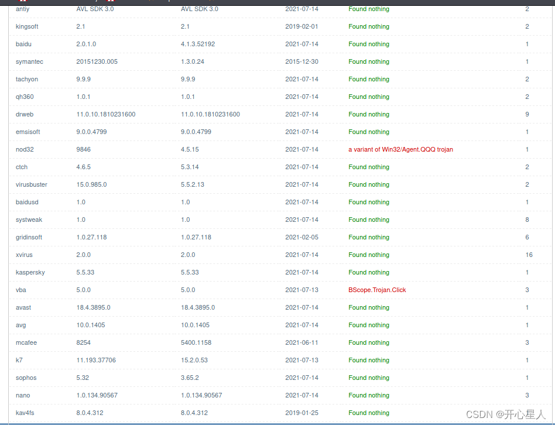Select mcafee engine name
555x425 pixels.
pyautogui.click(x=26, y=342)
